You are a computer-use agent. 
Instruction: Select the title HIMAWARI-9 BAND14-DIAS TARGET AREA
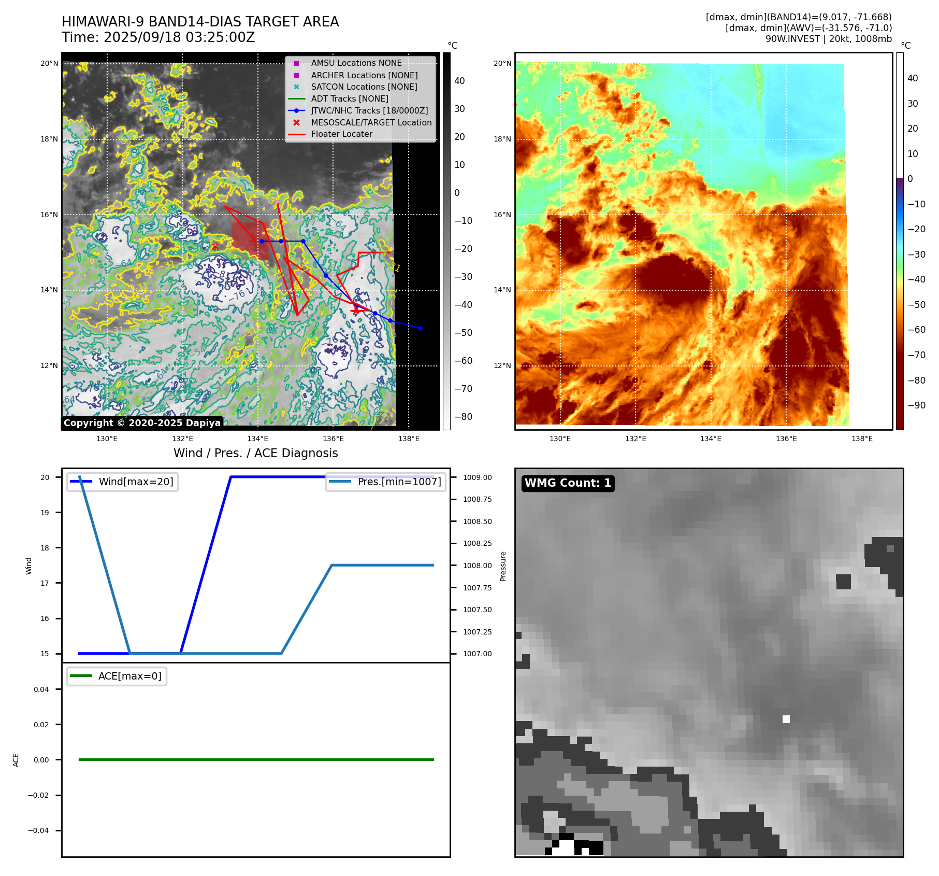pyautogui.click(x=200, y=22)
